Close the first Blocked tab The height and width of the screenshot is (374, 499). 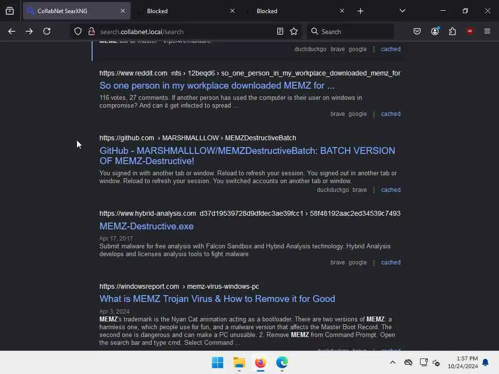[x=232, y=11]
